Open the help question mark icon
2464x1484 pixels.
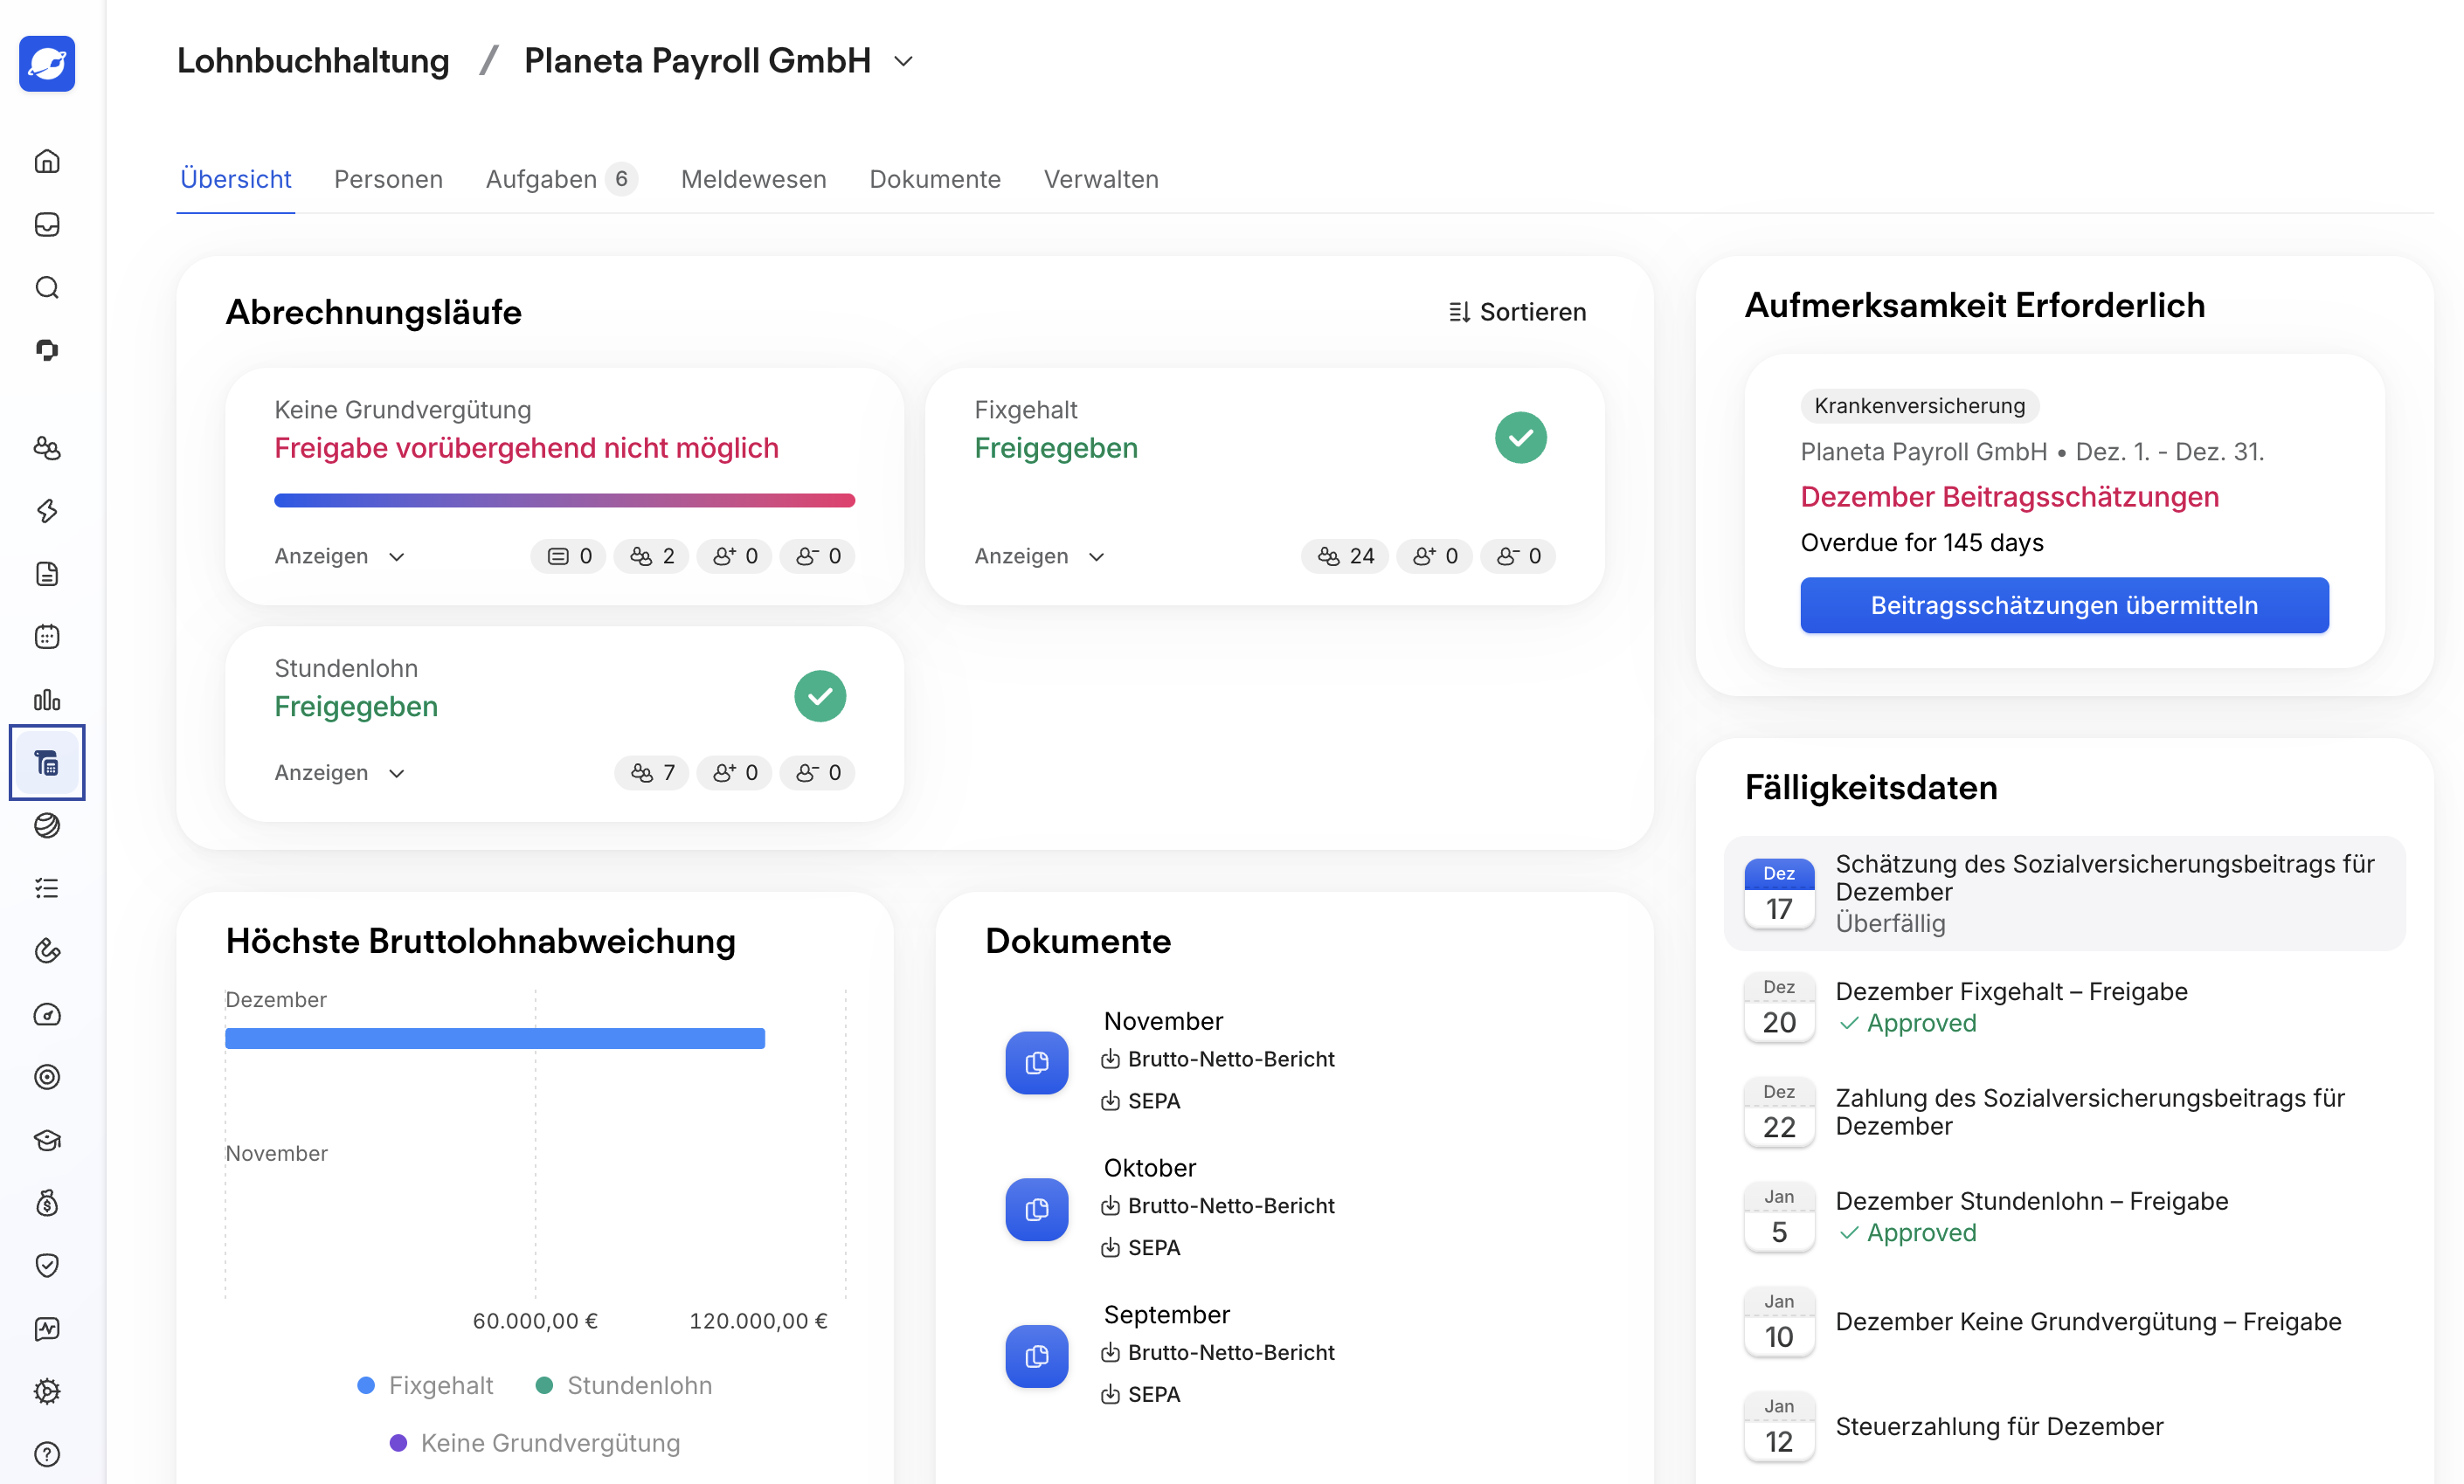pyautogui.click(x=47, y=1454)
